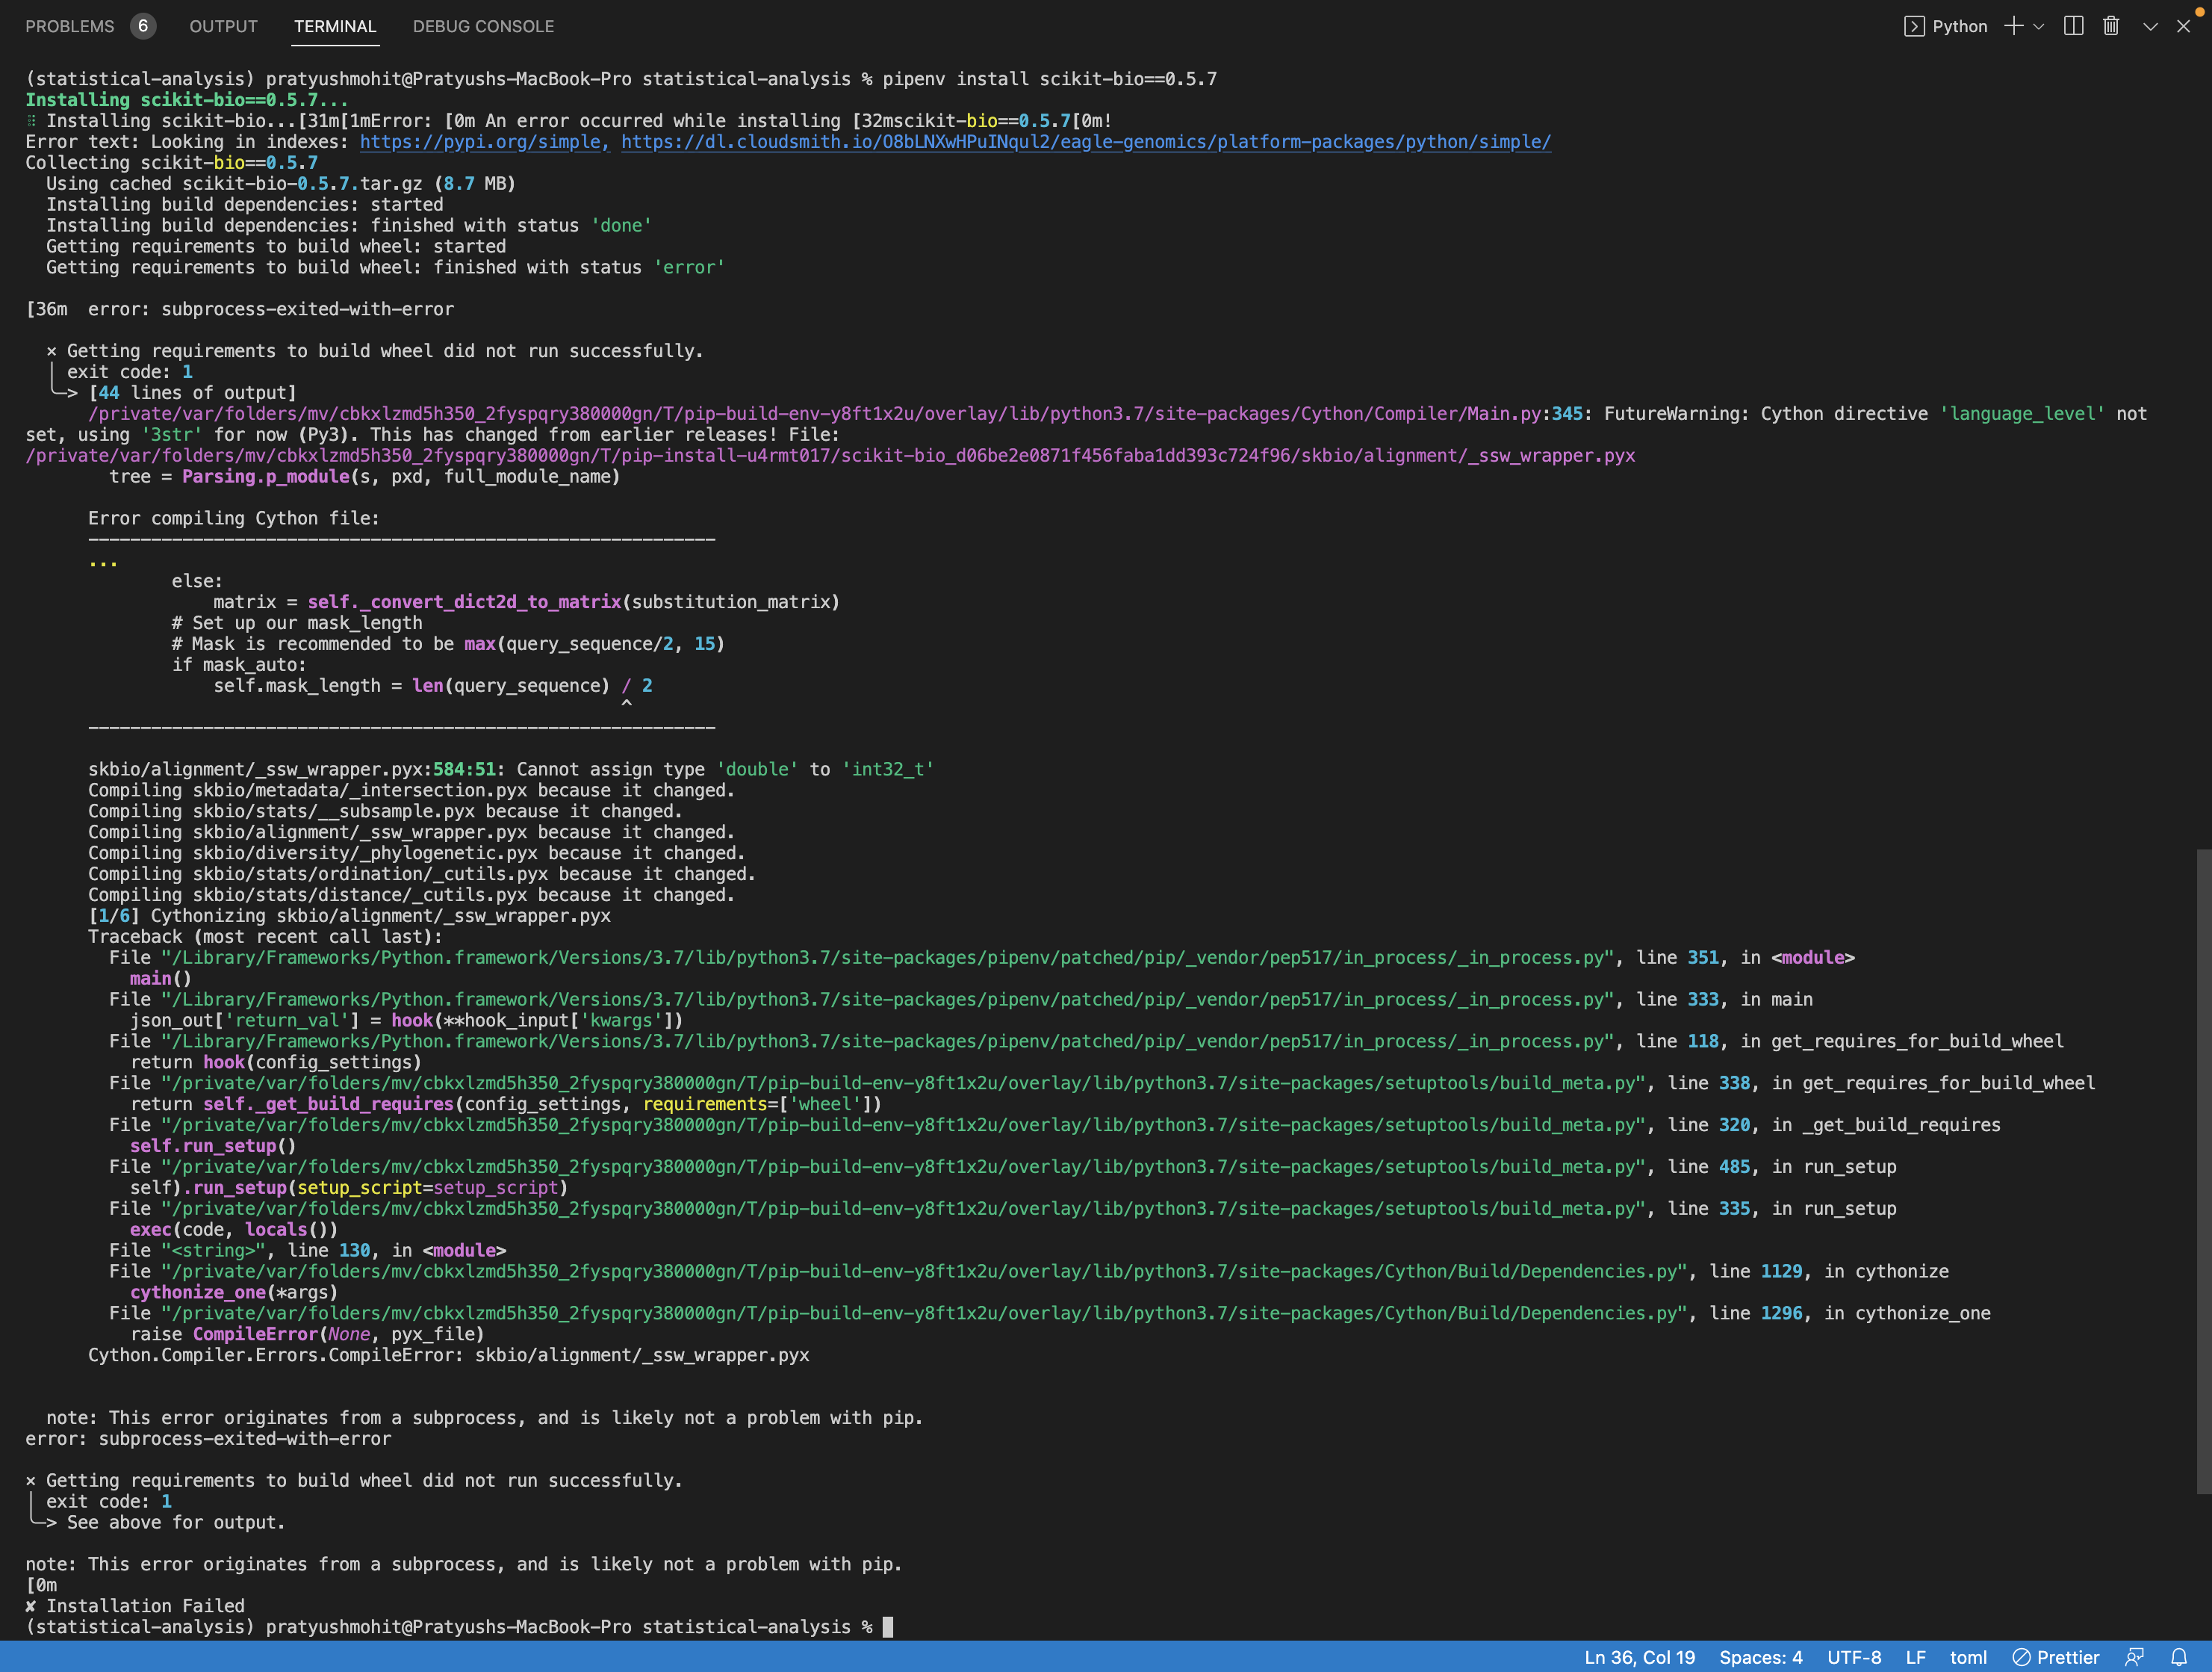Click the Problems count badge showing 6
Image resolution: width=2212 pixels, height=1672 pixels.
pyautogui.click(x=142, y=26)
